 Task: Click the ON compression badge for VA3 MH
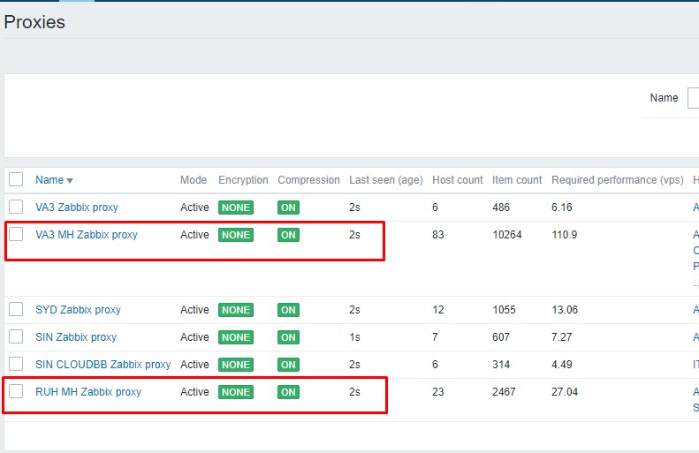click(x=288, y=235)
